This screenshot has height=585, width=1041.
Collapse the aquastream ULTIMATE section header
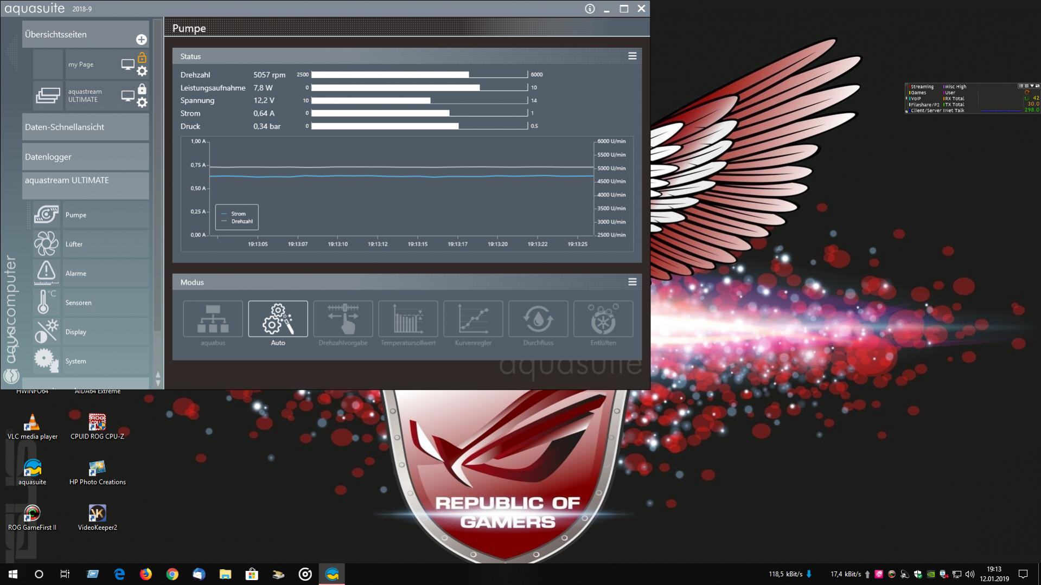coord(86,185)
